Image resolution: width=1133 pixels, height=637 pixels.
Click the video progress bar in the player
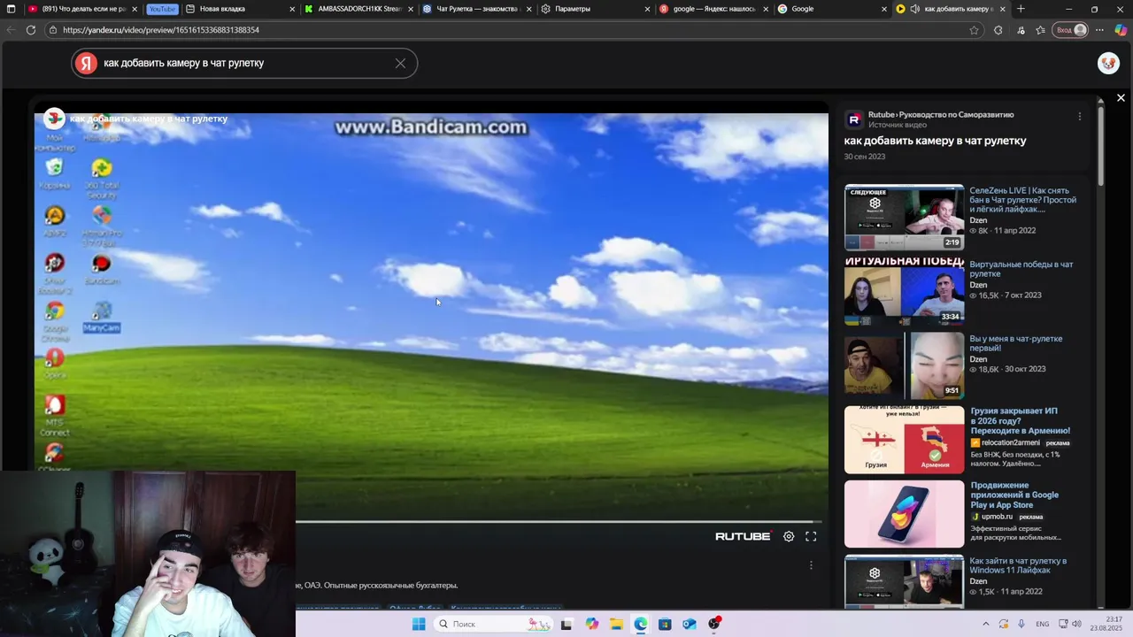[559, 521]
